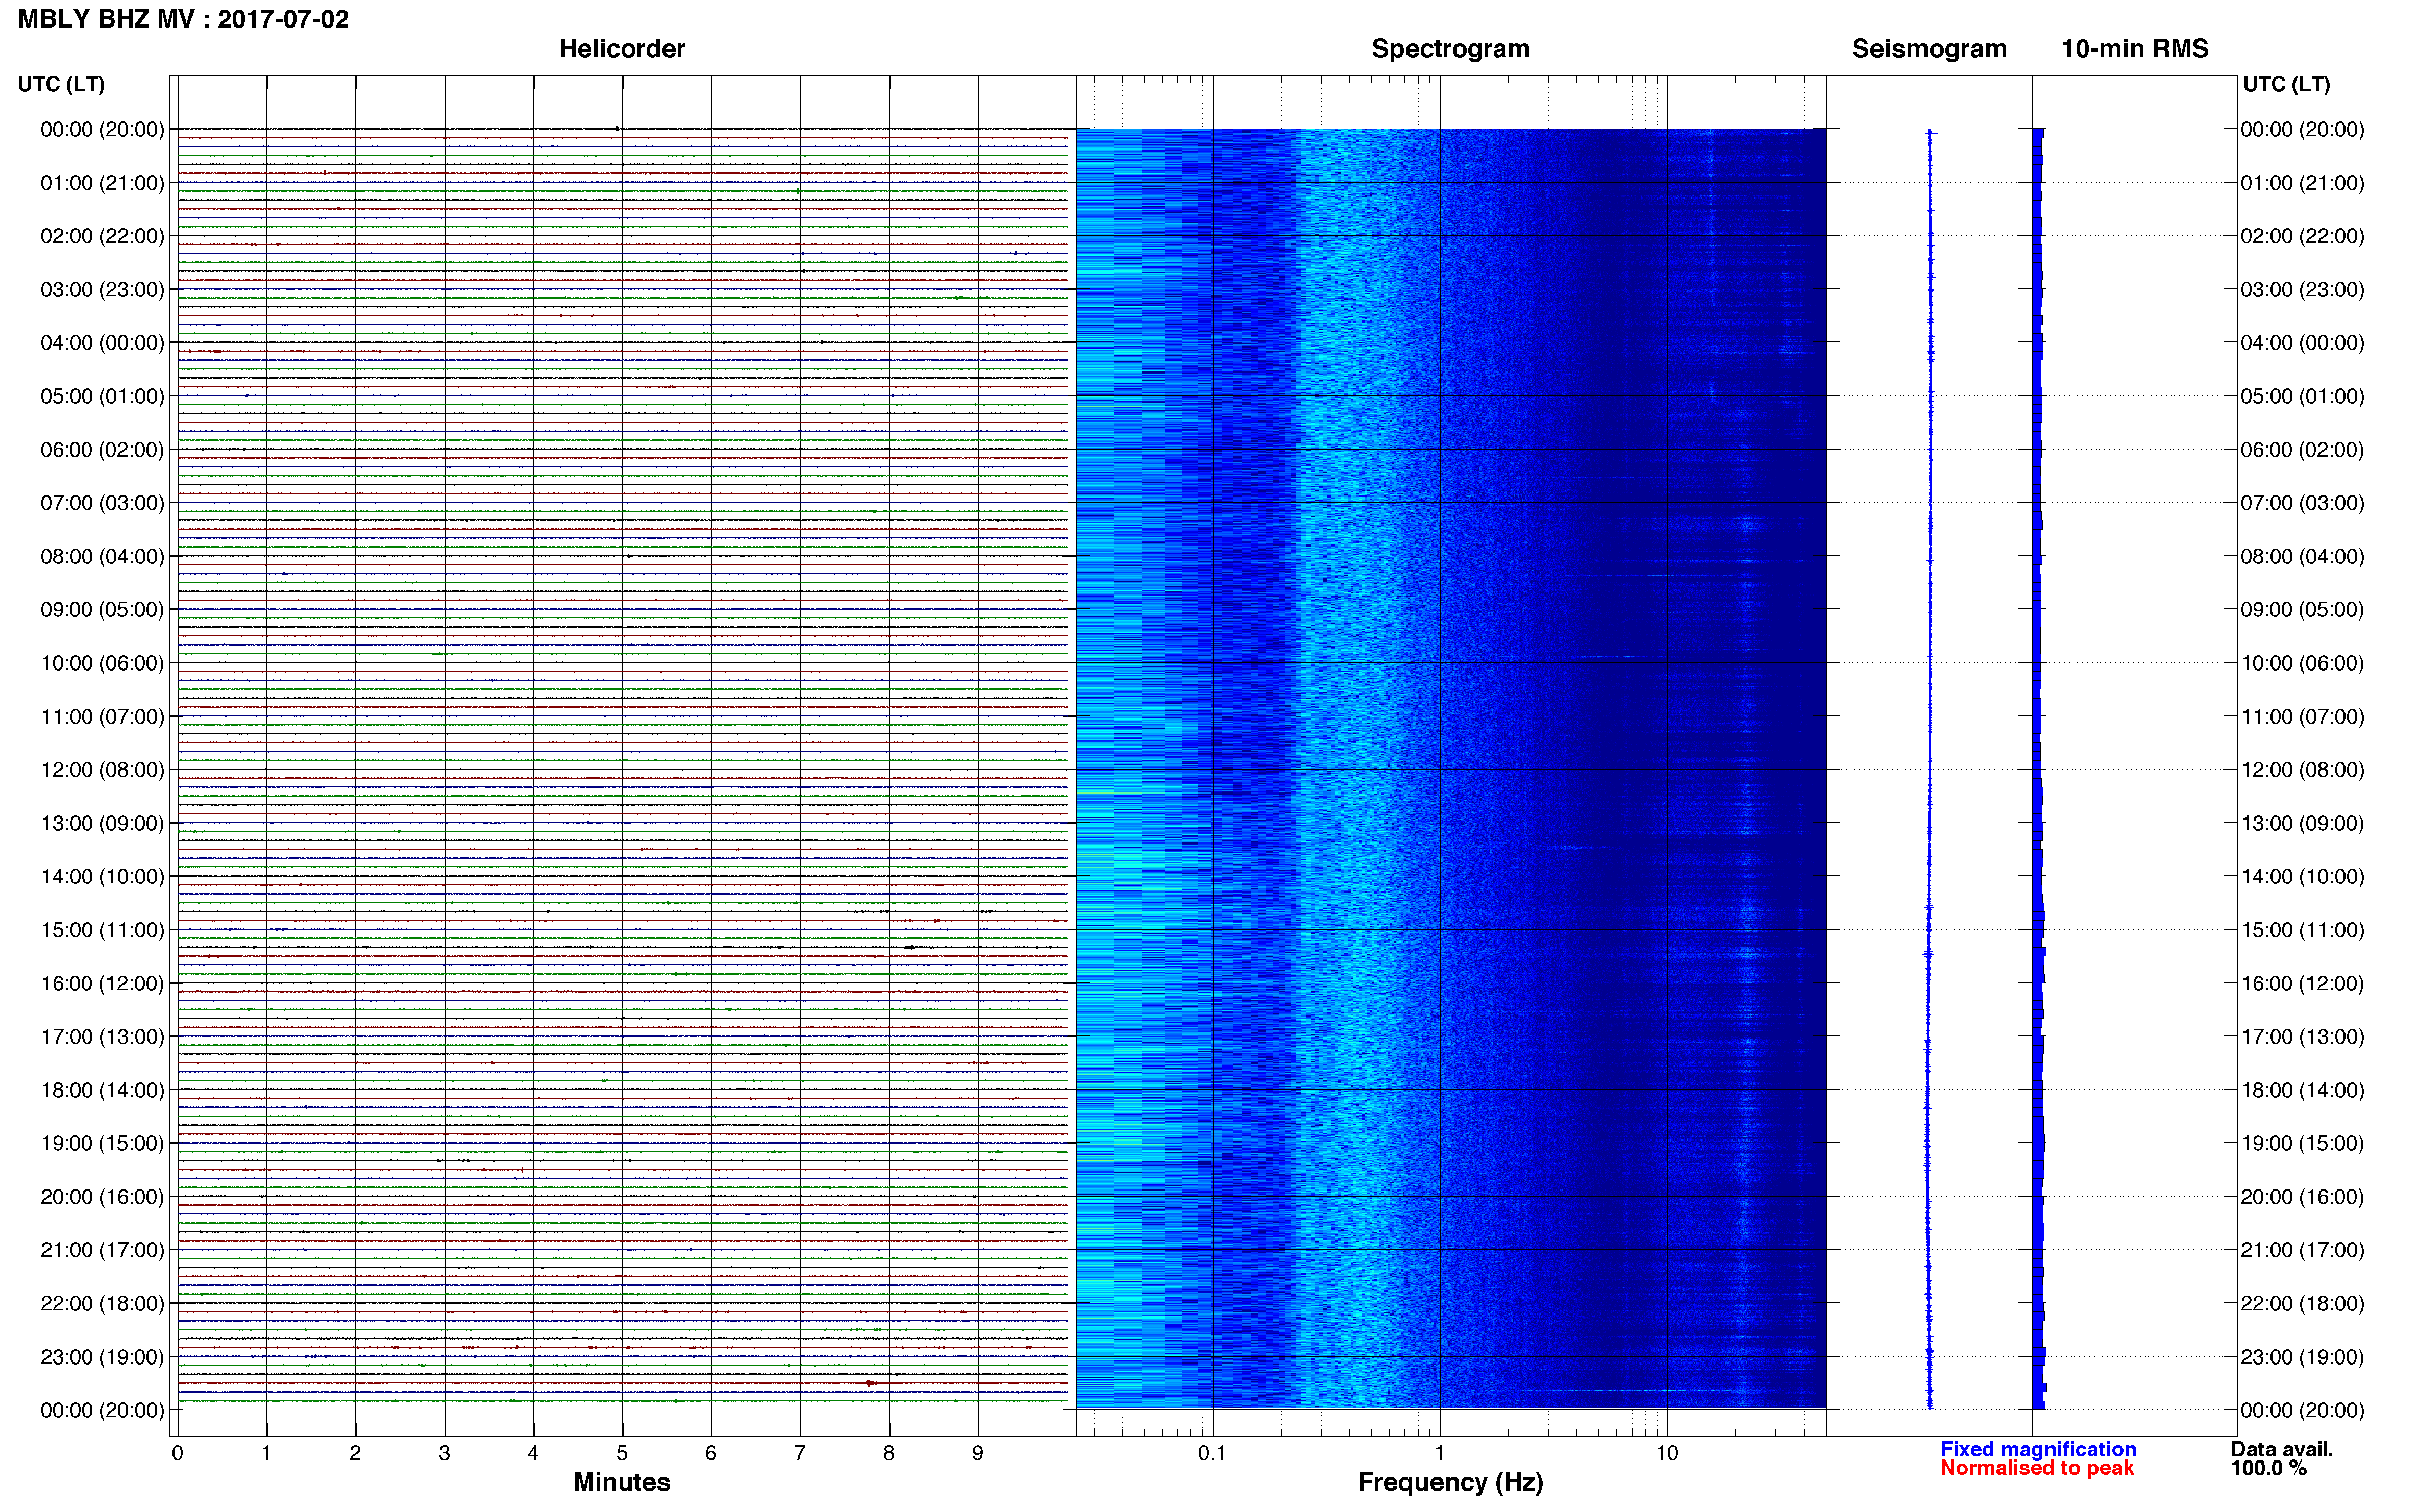Click the left UTC (LT) axis label
Viewport: 2419px width, 1512px height.
coord(61,84)
